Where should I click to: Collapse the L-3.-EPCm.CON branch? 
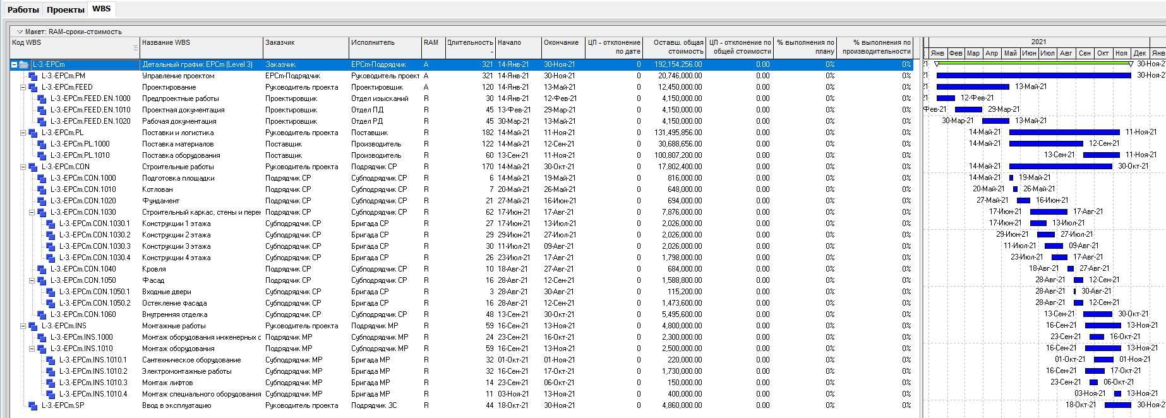coord(23,167)
